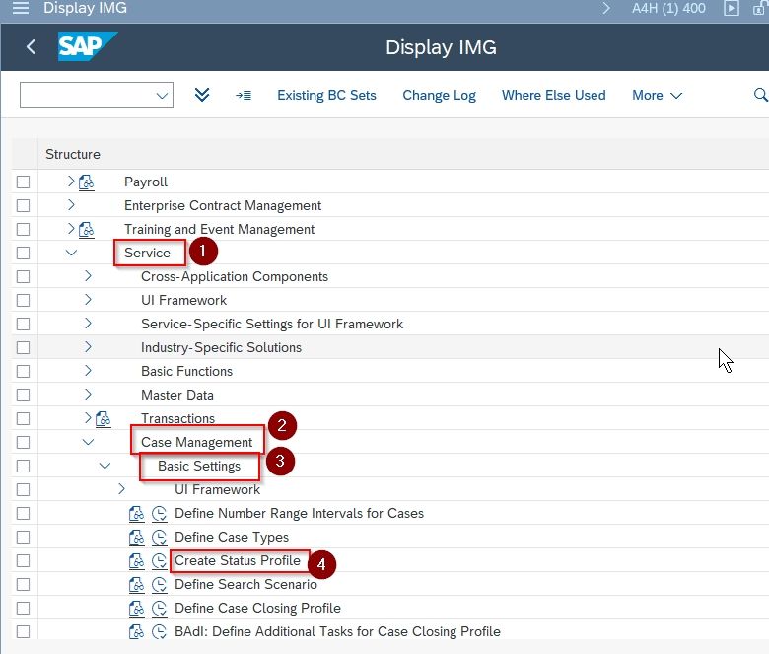The image size is (769, 654).
Task: Select the Transactions node text
Action: click(x=178, y=418)
